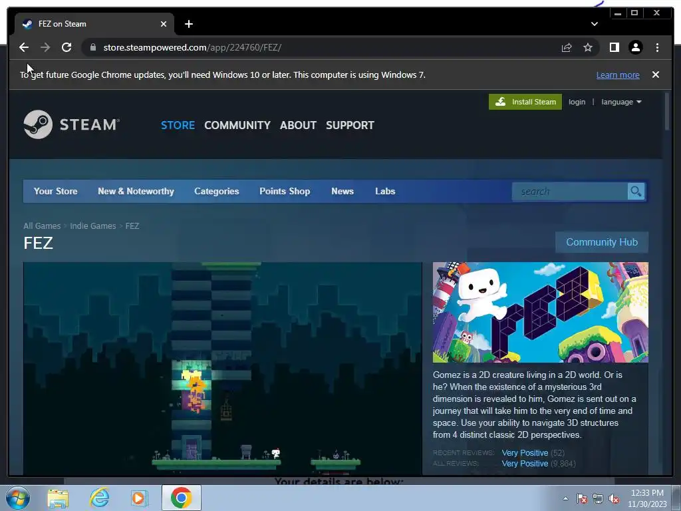Reload the page with refresh icon
The width and height of the screenshot is (681, 511).
(x=67, y=47)
